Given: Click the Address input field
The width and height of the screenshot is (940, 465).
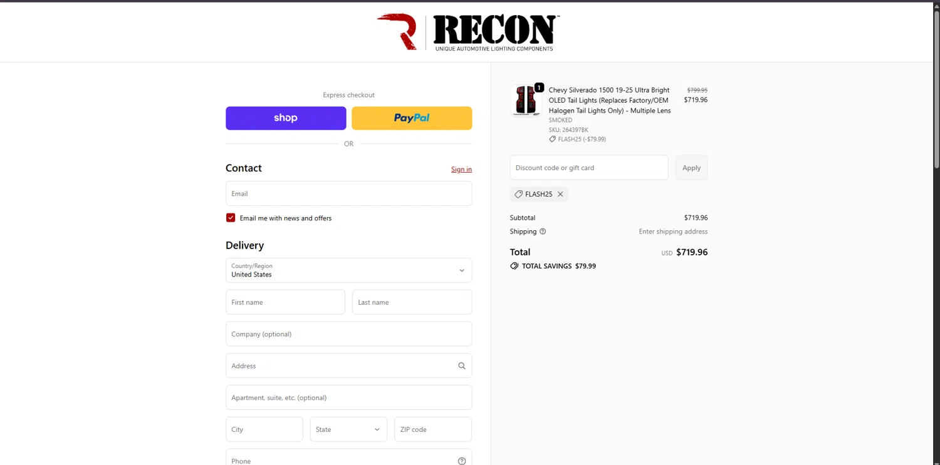Looking at the screenshot, I should pos(348,365).
